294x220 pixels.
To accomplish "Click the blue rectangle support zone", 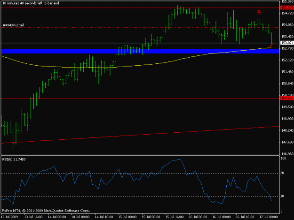I will point(140,51).
